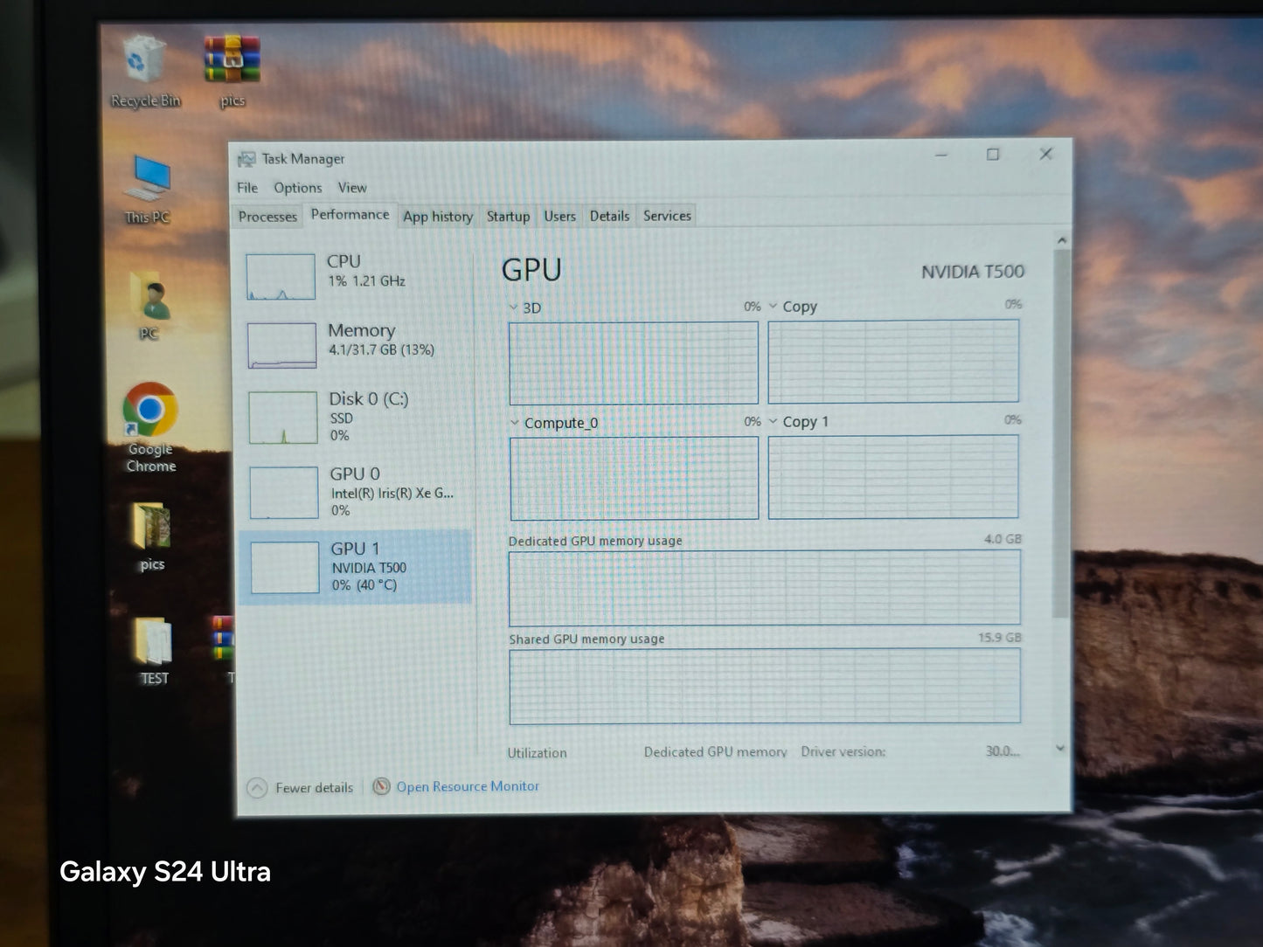
Task: Switch to the Performance tab
Action: click(x=350, y=215)
